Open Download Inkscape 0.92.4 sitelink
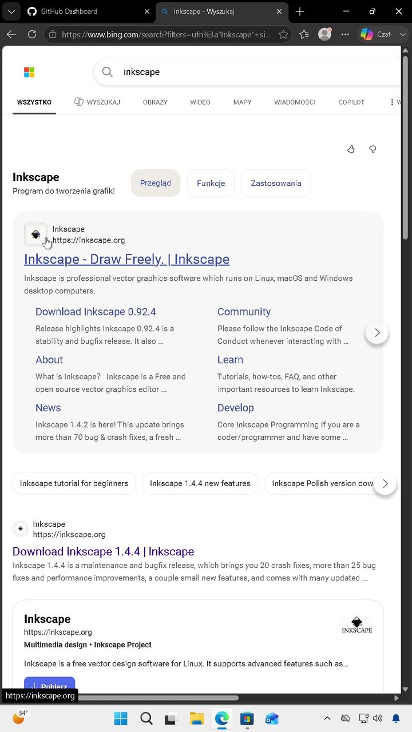The width and height of the screenshot is (412, 732). [96, 312]
